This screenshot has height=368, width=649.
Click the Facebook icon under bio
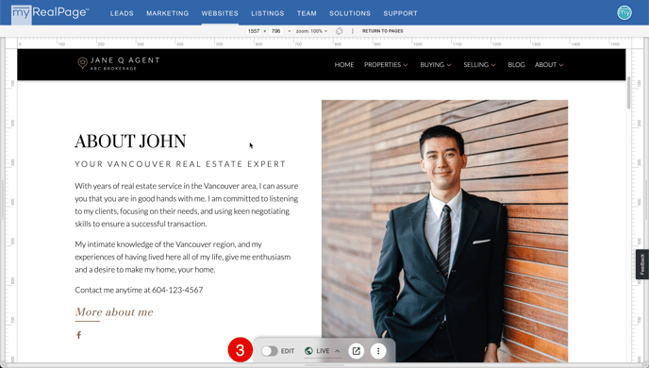78,335
